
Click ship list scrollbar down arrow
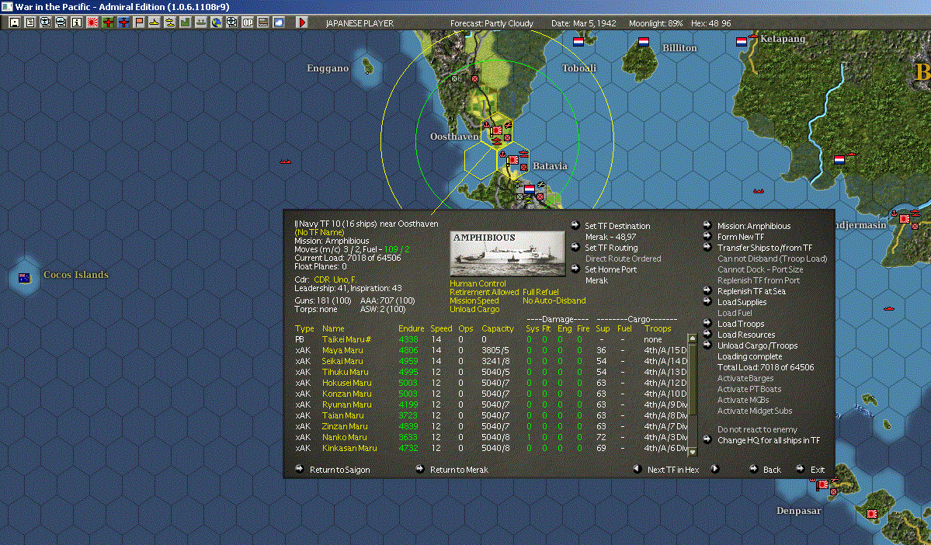(x=692, y=452)
